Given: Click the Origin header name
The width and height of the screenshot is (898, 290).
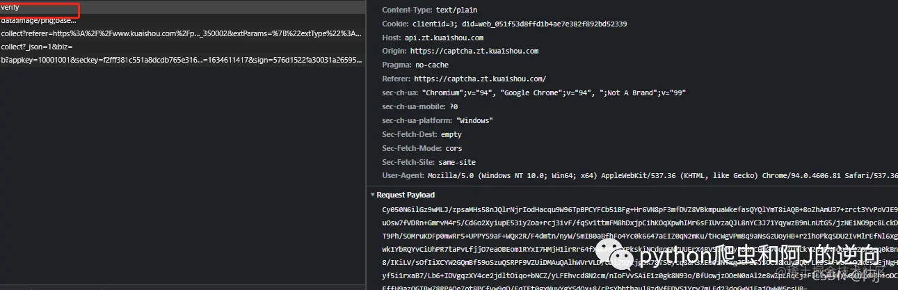Looking at the screenshot, I should tap(394, 51).
